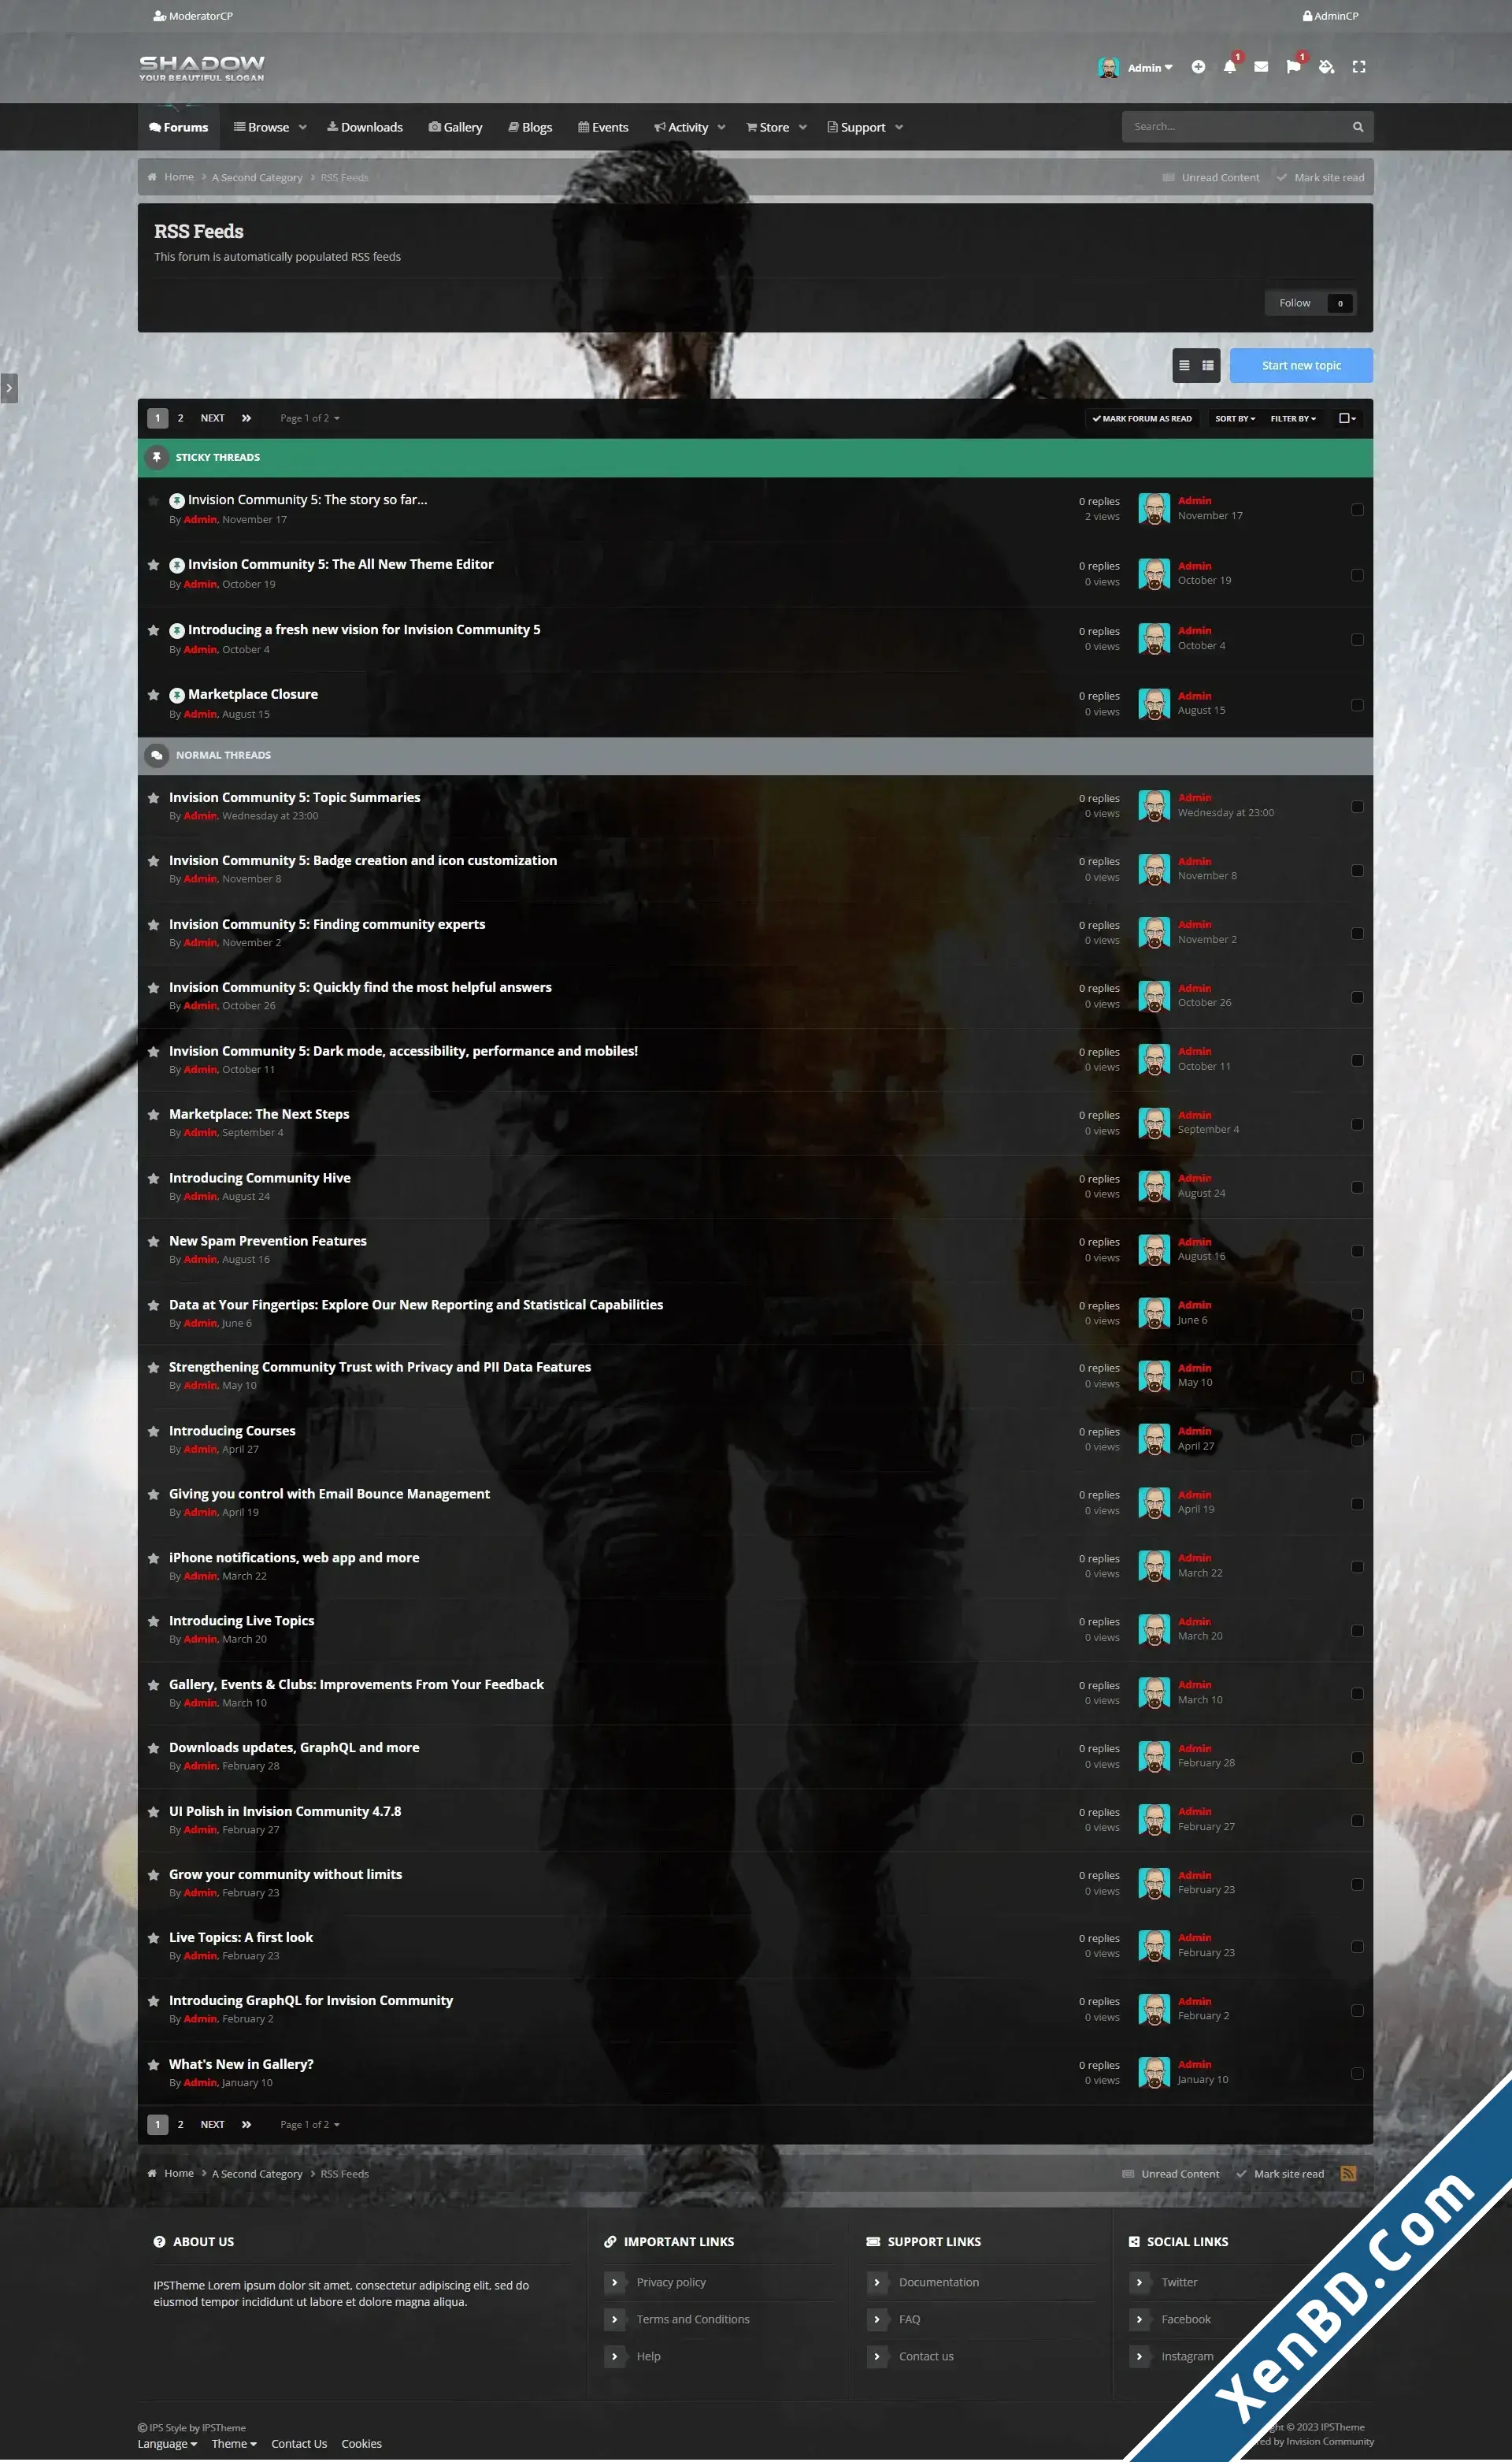Open the messages envelope icon
The height and width of the screenshot is (2462, 1512).
(1261, 67)
